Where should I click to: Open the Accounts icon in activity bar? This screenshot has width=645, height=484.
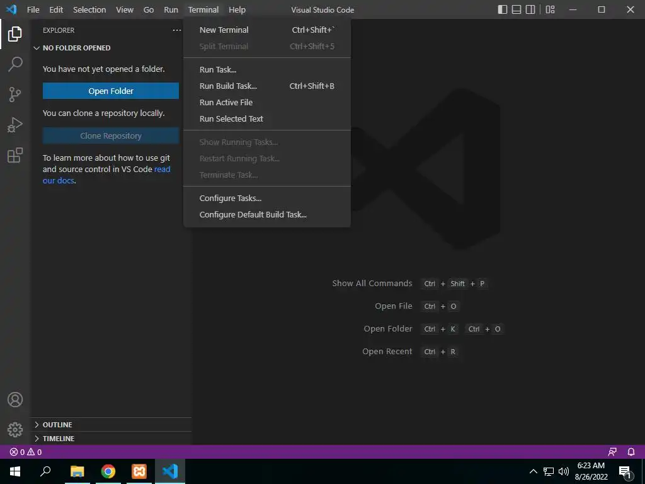[x=15, y=400]
